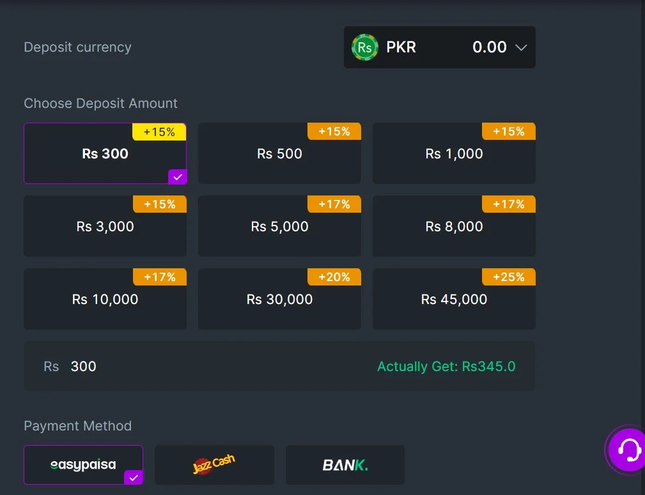Select the Rs 1,000 deposit option
Viewport: 645px width, 495px height.
[454, 153]
